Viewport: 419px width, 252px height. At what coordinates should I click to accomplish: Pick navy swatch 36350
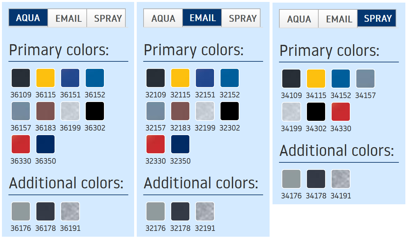coord(45,144)
